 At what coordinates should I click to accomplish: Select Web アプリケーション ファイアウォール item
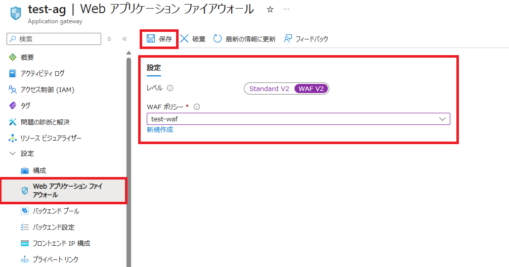[64, 191]
